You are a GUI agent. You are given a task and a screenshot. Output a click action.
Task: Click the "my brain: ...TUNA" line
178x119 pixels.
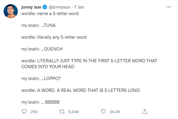(38, 25)
